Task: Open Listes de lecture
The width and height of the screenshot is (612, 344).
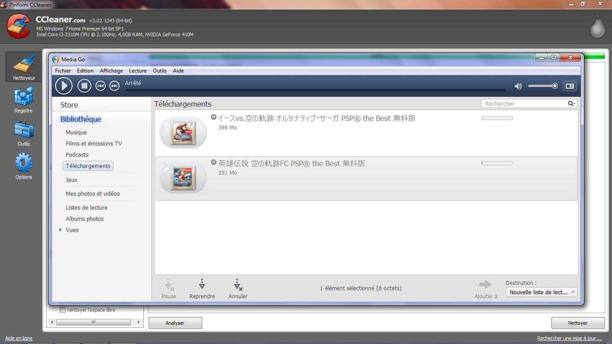Action: click(86, 208)
